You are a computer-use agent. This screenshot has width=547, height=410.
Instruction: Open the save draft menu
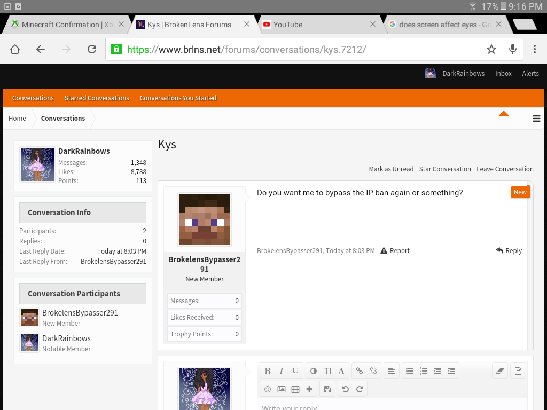tap(327, 389)
